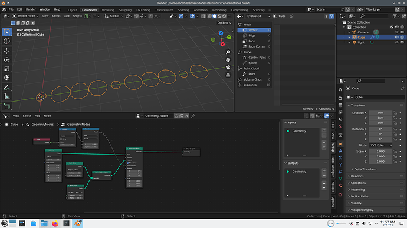The width and height of the screenshot is (407, 228).
Task: Open the XYZ Euler rotation mode dropdown
Action: tap(380, 145)
